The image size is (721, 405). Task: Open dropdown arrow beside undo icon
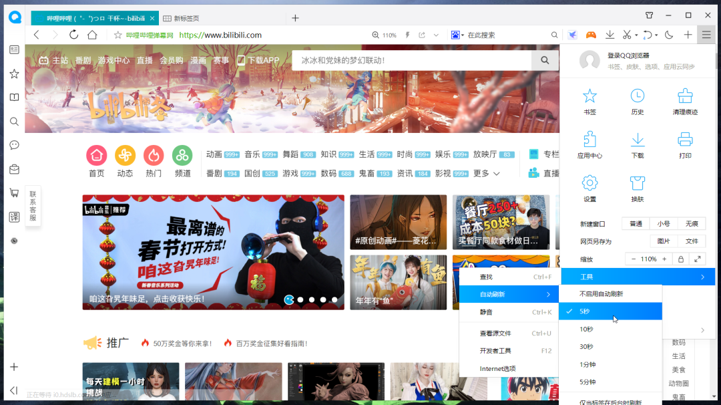(656, 35)
